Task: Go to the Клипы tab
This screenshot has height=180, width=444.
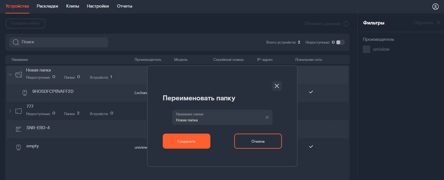Action: coord(72,6)
